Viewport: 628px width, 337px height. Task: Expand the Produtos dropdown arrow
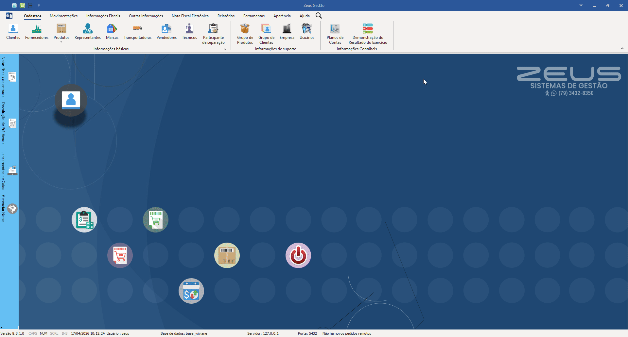(61, 42)
